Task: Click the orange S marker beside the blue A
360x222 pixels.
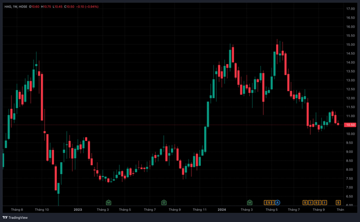Action: (x=269, y=202)
